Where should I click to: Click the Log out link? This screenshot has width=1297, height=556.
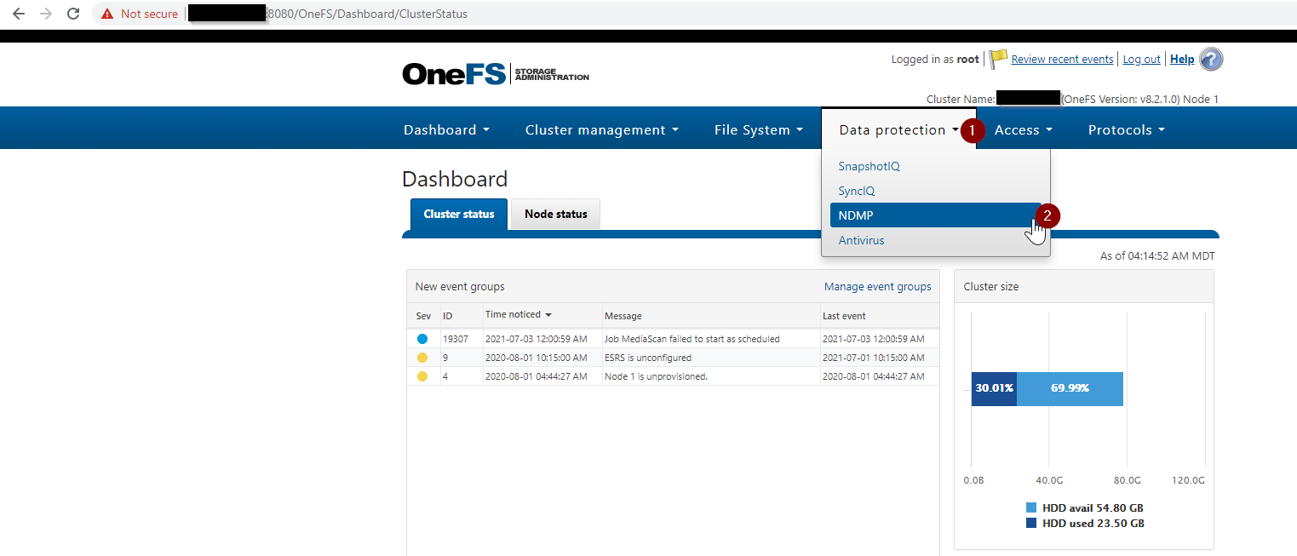click(x=1141, y=59)
